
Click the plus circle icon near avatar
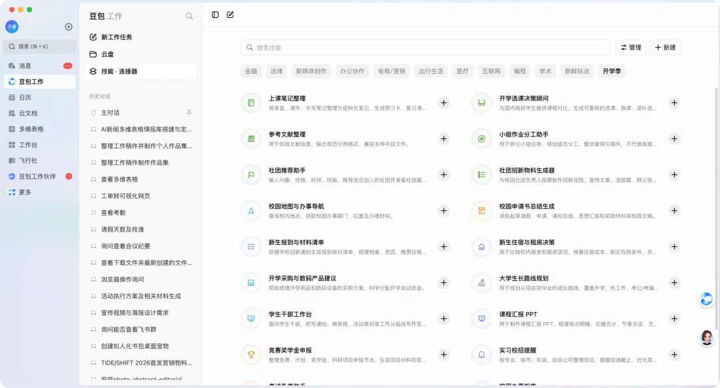(x=69, y=27)
